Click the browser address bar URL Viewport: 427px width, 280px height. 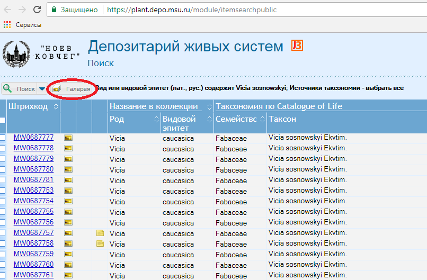coord(191,10)
